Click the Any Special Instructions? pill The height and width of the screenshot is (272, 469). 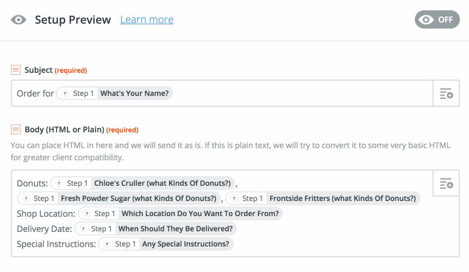[x=185, y=244]
